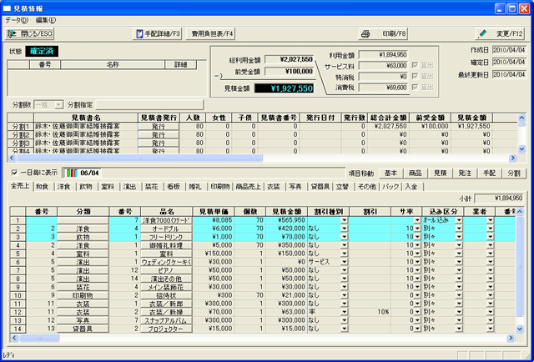
Task: Click the 分割指定 input field
Action: click(x=123, y=104)
